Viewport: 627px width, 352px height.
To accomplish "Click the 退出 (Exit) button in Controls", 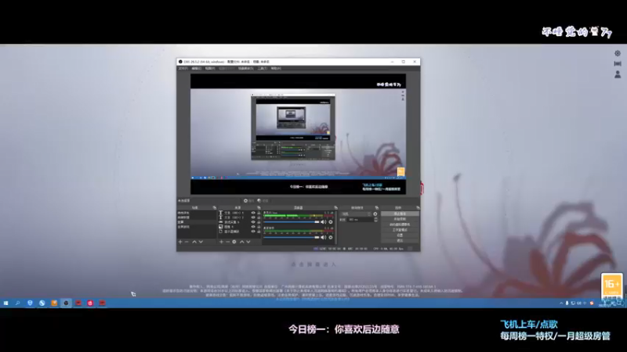I will pyautogui.click(x=400, y=241).
